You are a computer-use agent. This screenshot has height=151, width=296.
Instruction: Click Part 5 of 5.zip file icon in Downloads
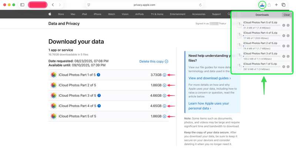[x=239, y=25]
